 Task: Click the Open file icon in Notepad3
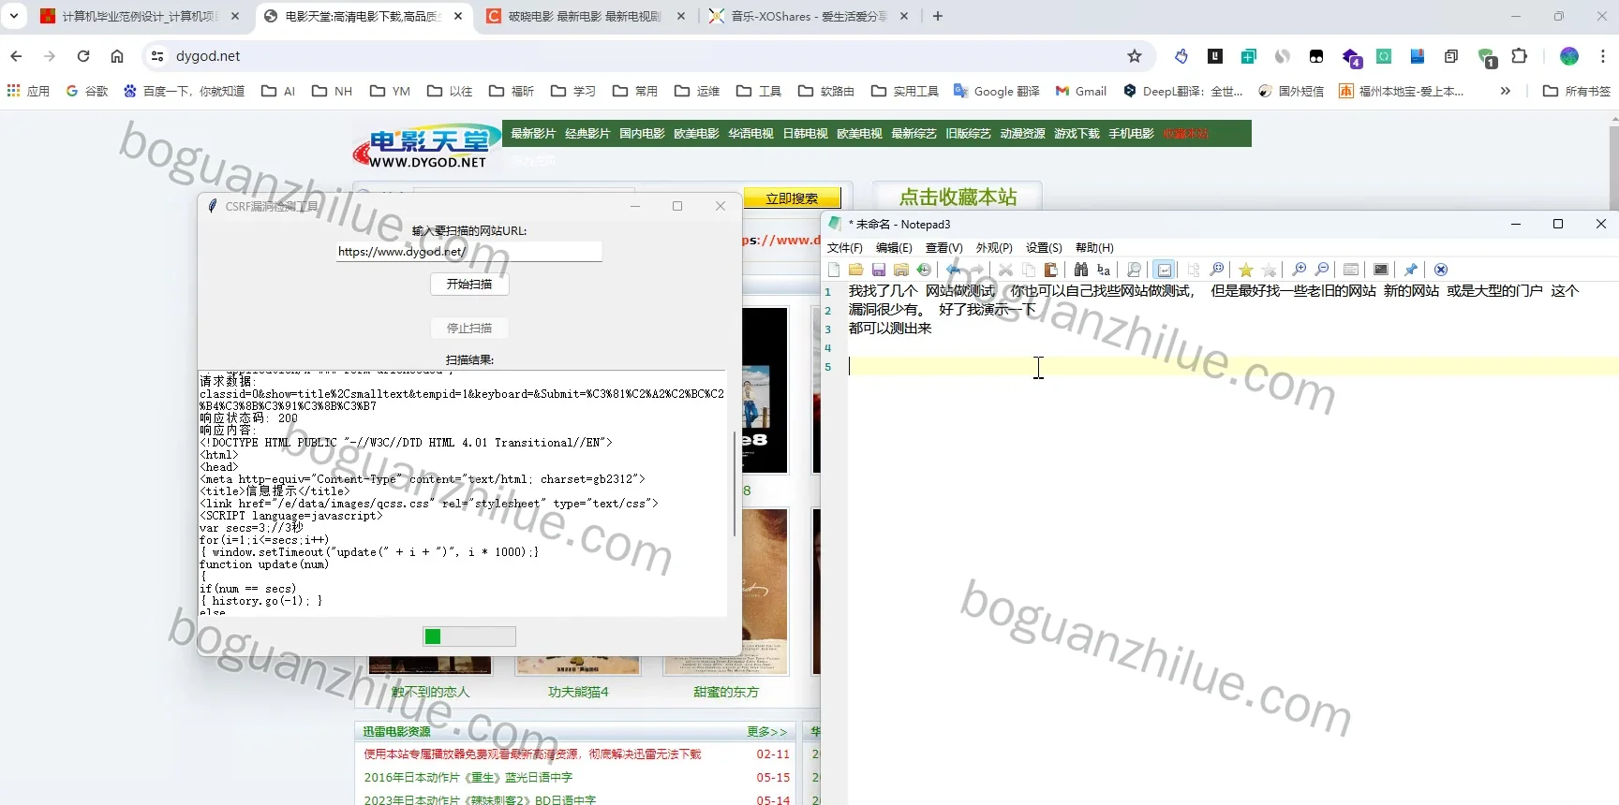855,270
